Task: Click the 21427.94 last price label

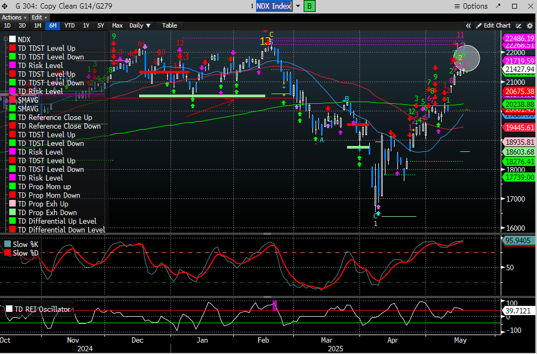Action: 520,69
